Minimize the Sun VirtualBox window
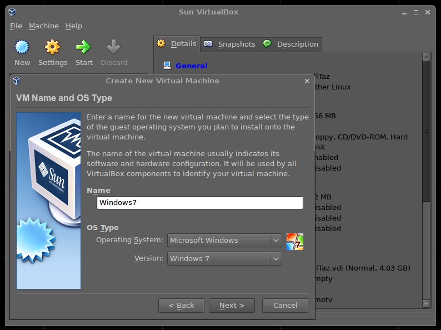Screen dimensions: 441x330 (404, 12)
